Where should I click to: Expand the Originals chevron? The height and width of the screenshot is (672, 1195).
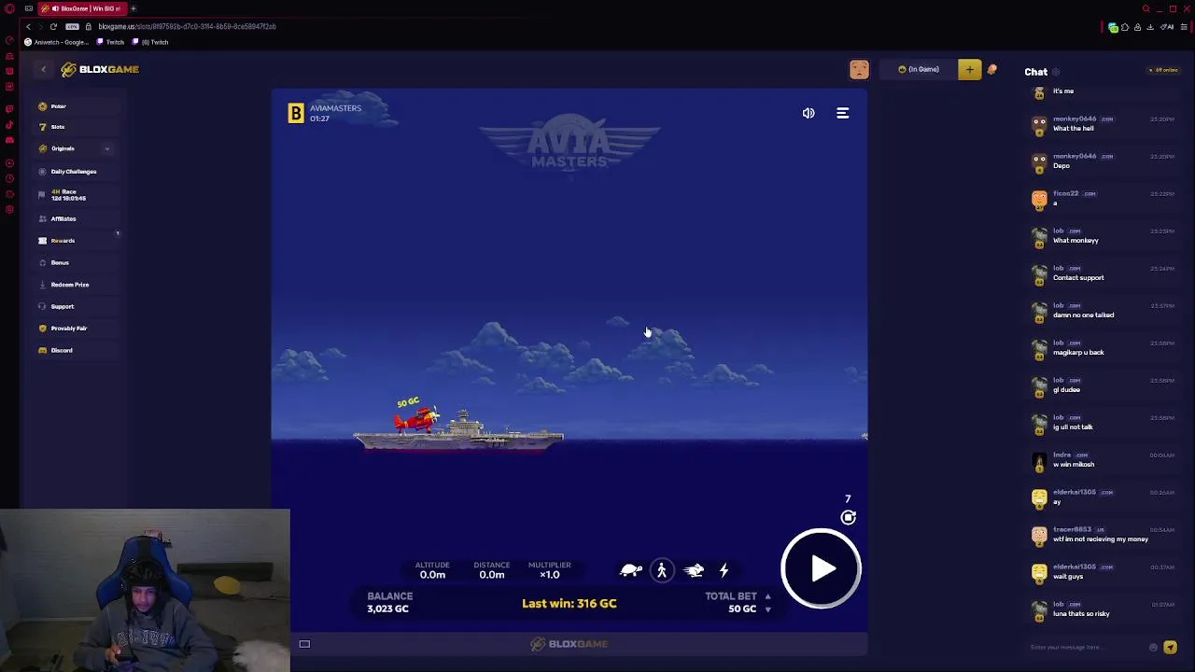[x=106, y=148]
